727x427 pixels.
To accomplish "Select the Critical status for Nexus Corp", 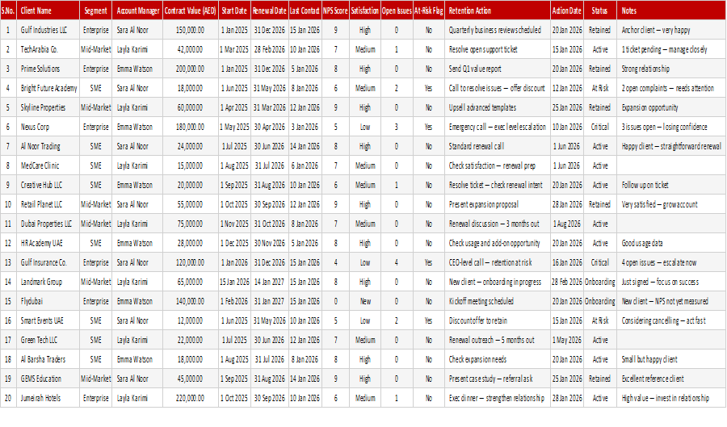I will 599,127.
